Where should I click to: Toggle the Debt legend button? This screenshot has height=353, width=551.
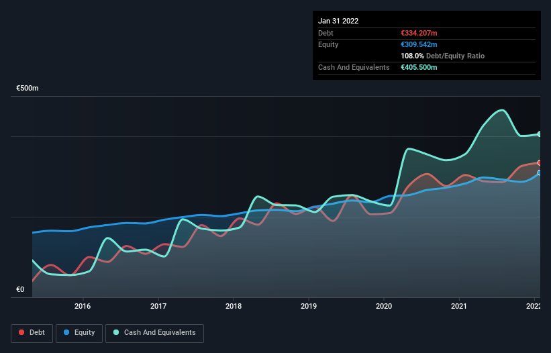click(32, 333)
